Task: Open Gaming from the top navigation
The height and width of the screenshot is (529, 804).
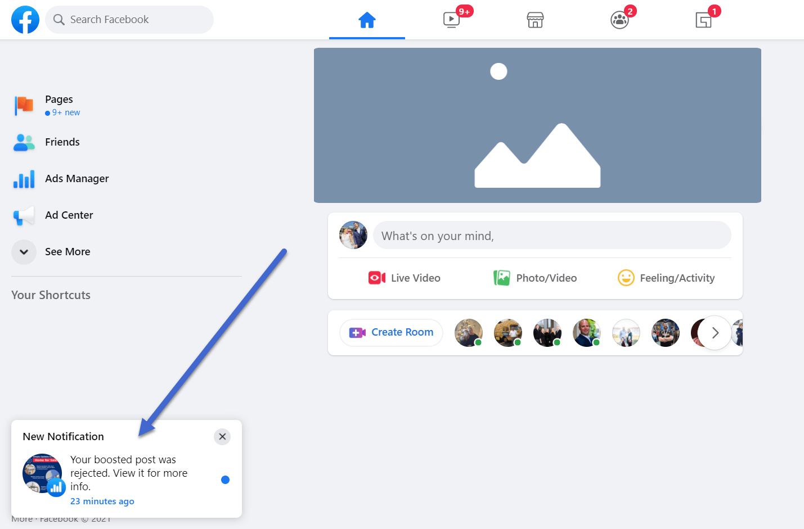Action: tap(703, 19)
